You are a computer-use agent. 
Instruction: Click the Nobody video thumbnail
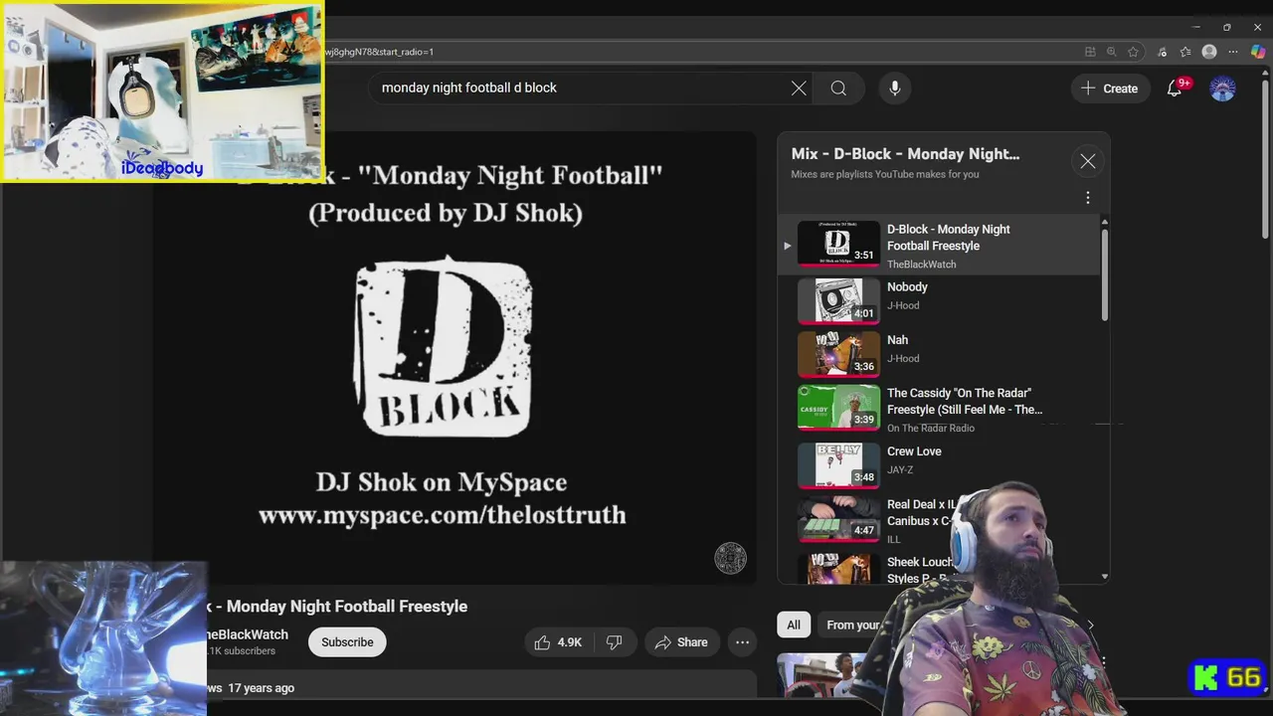pos(838,300)
